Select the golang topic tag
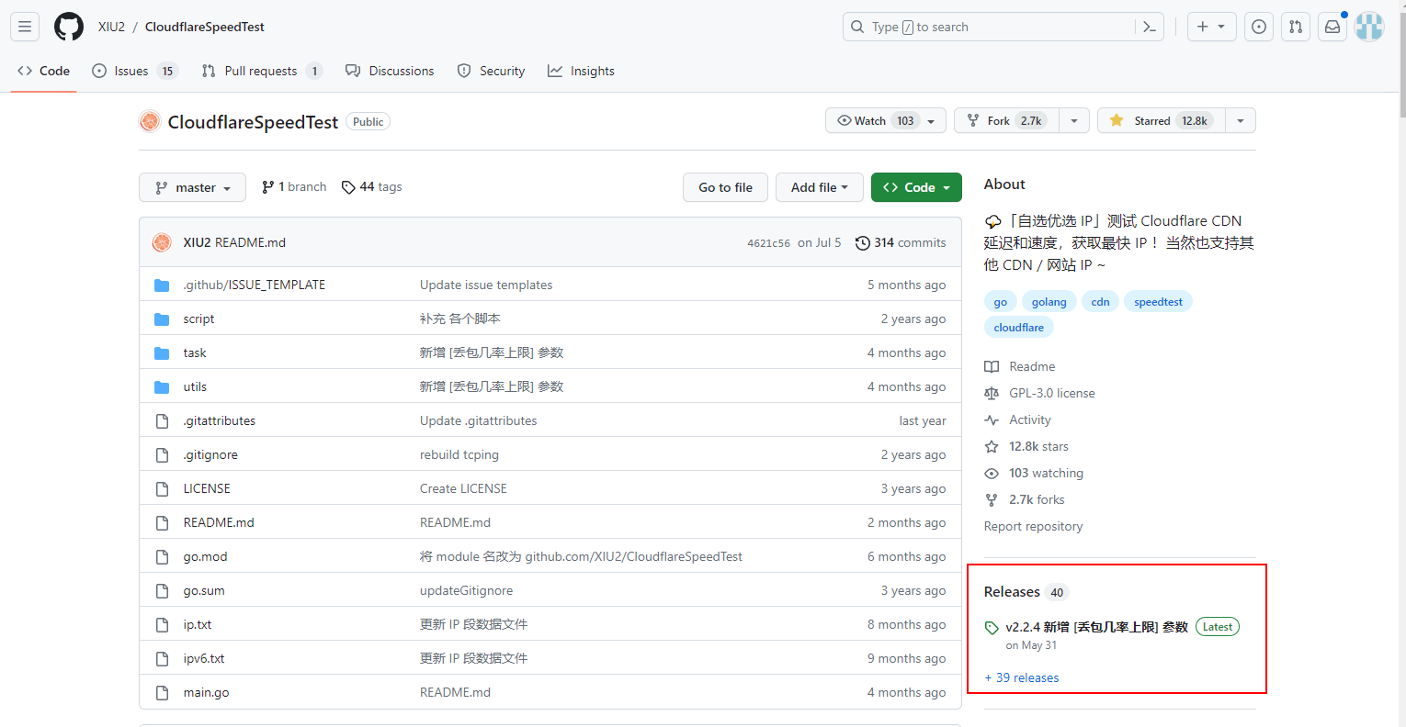The image size is (1406, 727). click(x=1049, y=302)
